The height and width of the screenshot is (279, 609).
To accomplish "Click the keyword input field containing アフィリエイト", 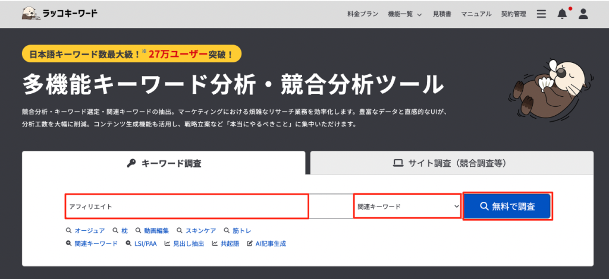I will pyautogui.click(x=187, y=207).
